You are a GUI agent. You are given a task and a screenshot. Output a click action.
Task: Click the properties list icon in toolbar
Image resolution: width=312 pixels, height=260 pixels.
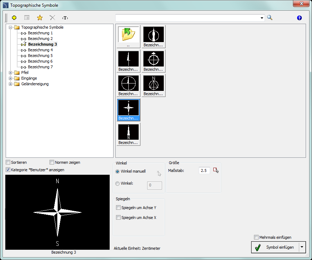[27, 18]
